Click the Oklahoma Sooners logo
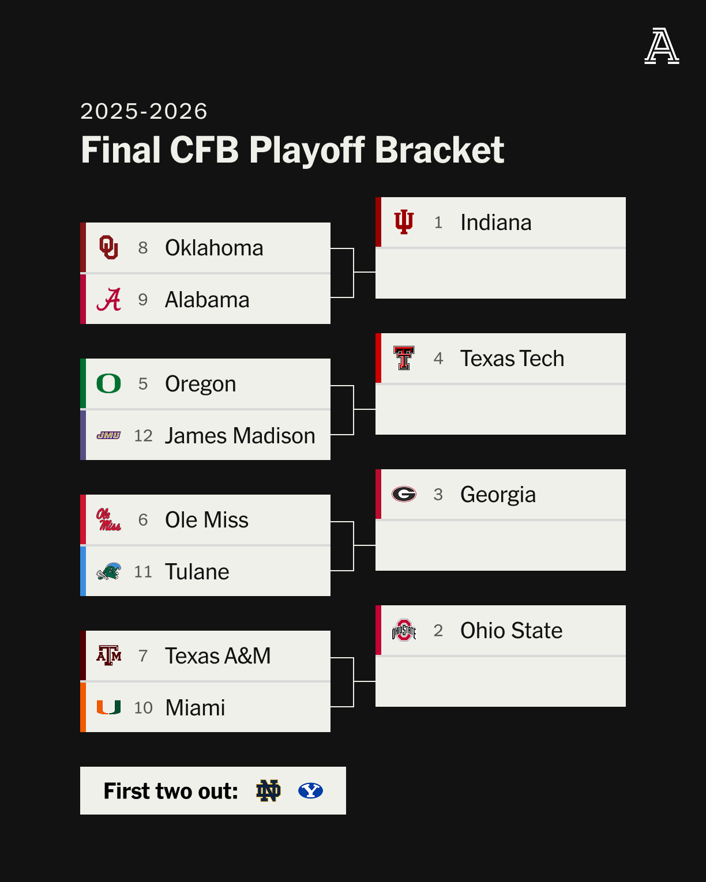This screenshot has width=706, height=882. (x=108, y=247)
